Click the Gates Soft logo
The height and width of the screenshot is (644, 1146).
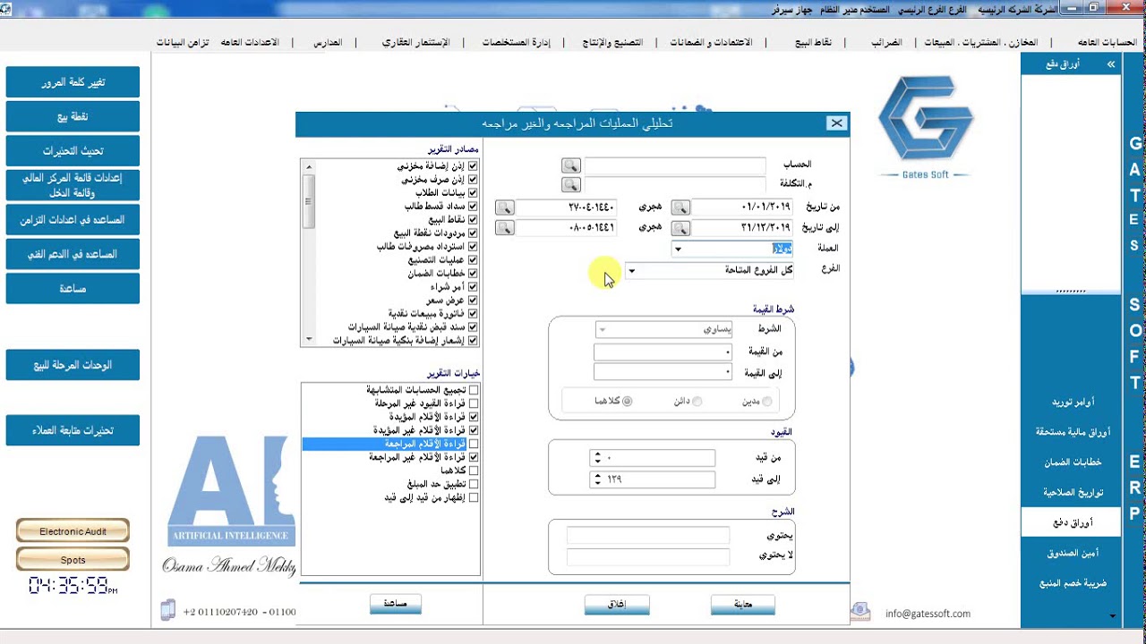coord(926,127)
